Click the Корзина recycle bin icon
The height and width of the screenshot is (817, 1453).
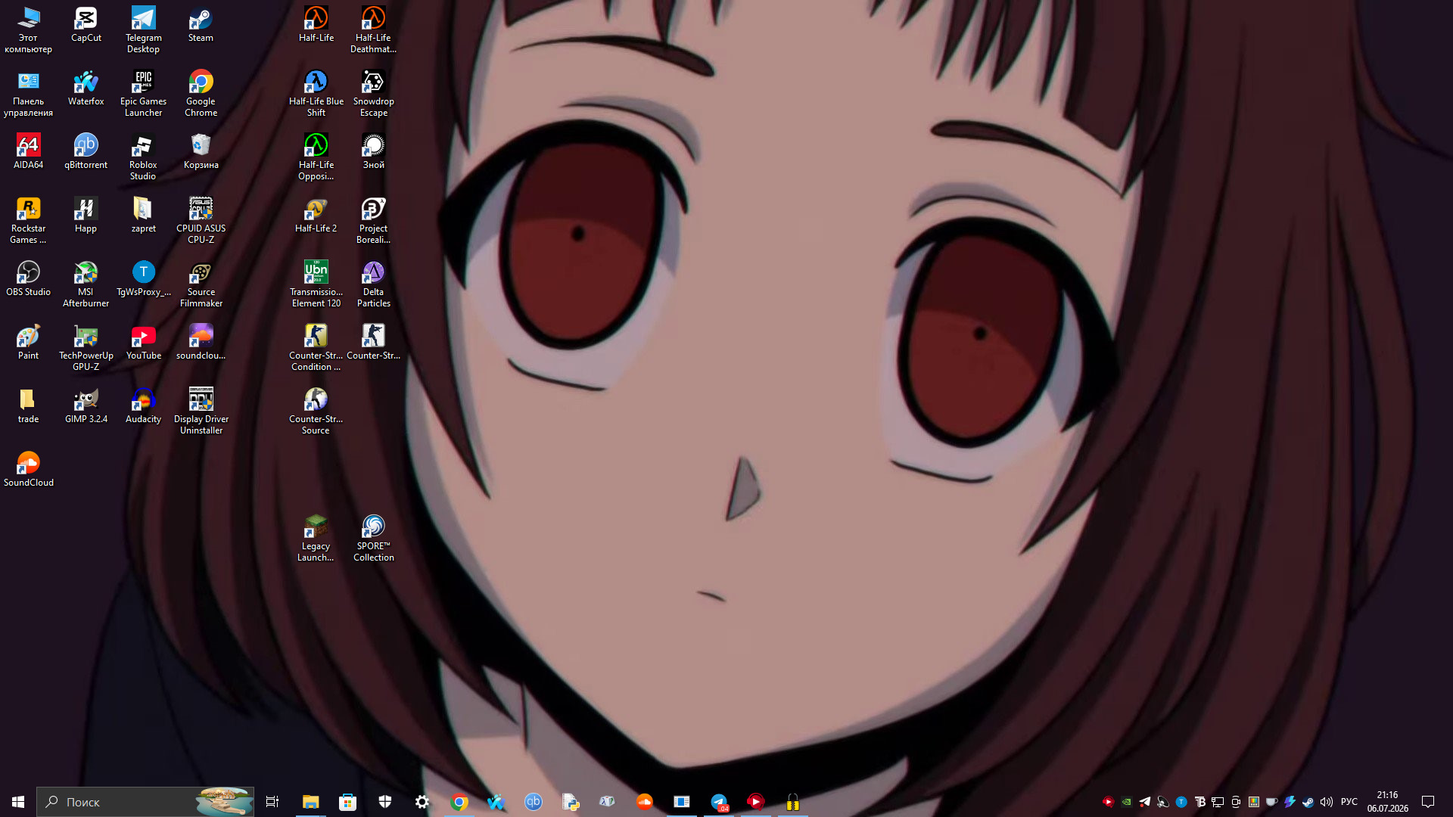click(201, 152)
